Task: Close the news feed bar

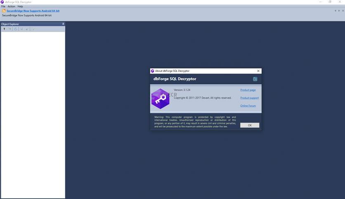Action: coord(343,11)
